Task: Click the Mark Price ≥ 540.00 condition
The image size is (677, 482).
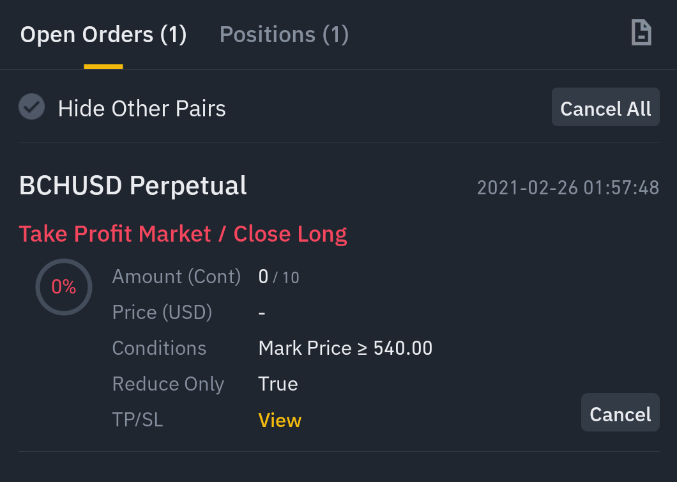Action: pos(346,348)
